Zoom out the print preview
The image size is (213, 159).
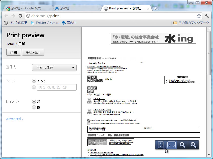pos(182,145)
